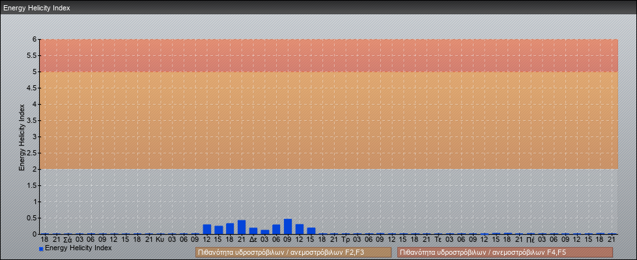Click the y-axis value 3
Viewport: 637px width, 260px height.
click(35, 136)
